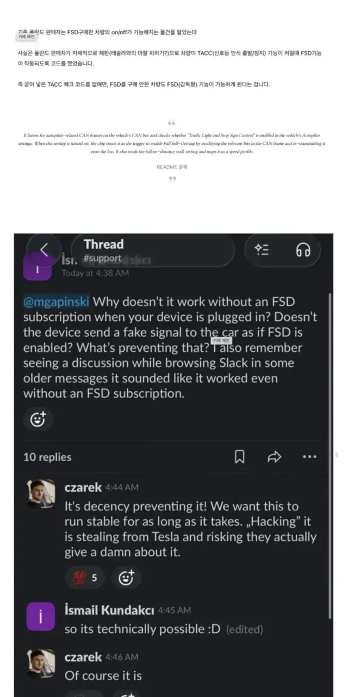Click the czarek username at 4:44 AM
The width and height of the screenshot is (348, 697).
click(83, 487)
